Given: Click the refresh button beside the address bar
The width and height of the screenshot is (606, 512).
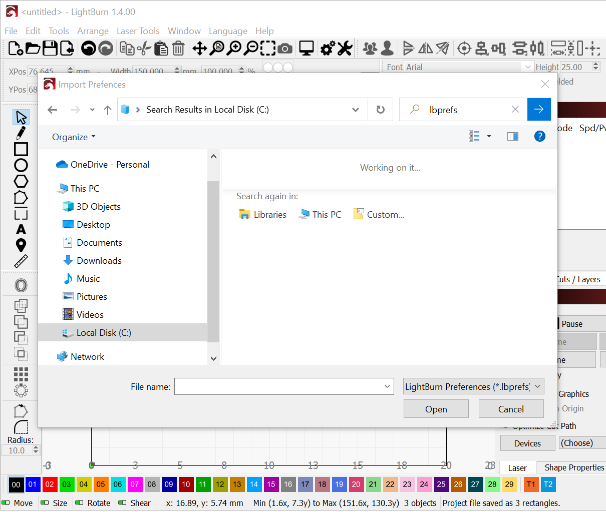Looking at the screenshot, I should pos(381,110).
